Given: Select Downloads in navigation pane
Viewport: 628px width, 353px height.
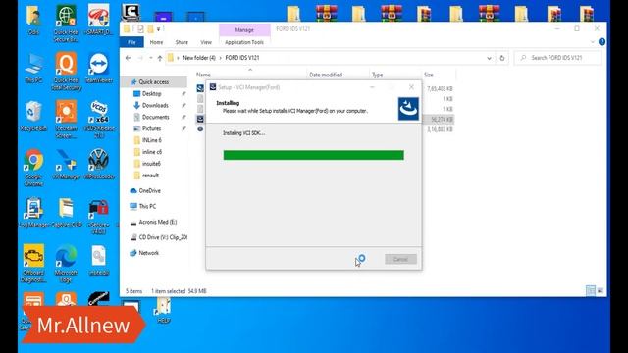Looking at the screenshot, I should (155, 105).
